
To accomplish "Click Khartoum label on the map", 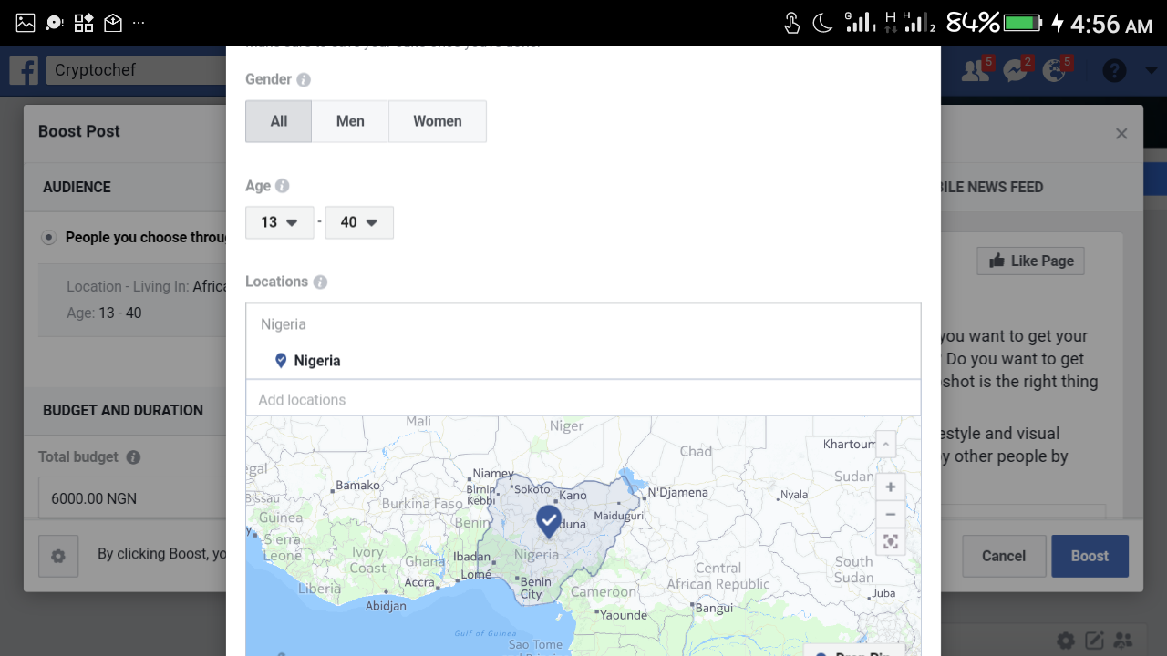I will tap(849, 445).
